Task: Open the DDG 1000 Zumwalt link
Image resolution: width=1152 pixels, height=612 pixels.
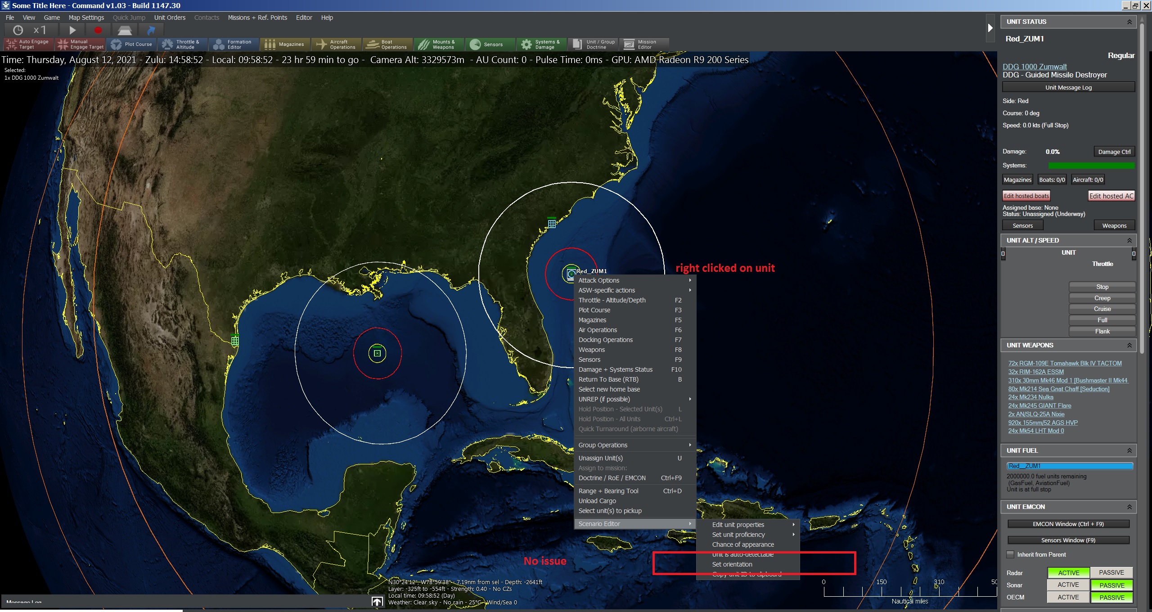Action: 1034,67
